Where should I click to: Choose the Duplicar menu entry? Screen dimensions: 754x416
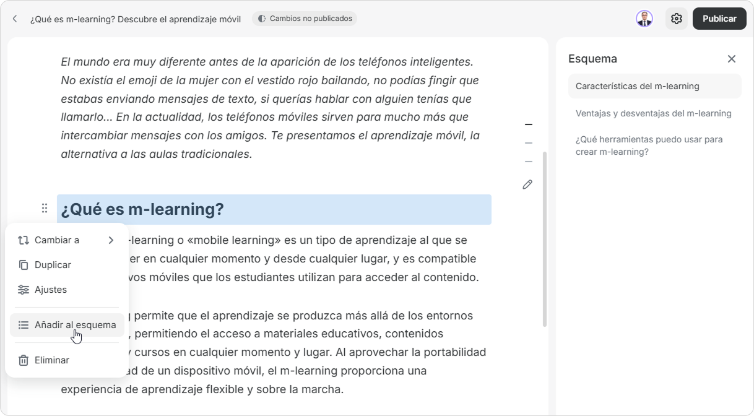(x=53, y=265)
